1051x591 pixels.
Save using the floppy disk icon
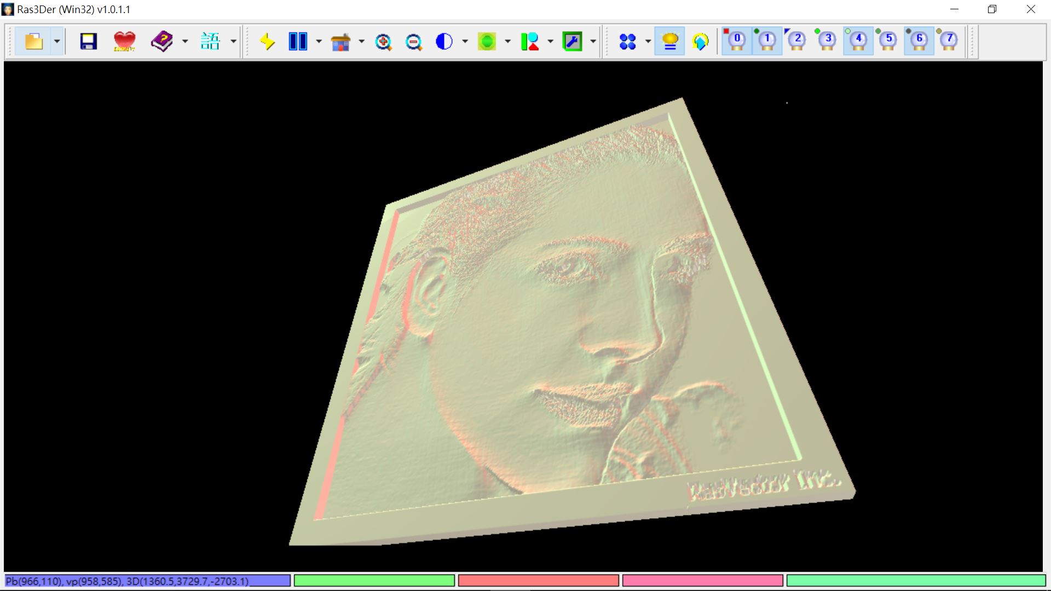(88, 42)
